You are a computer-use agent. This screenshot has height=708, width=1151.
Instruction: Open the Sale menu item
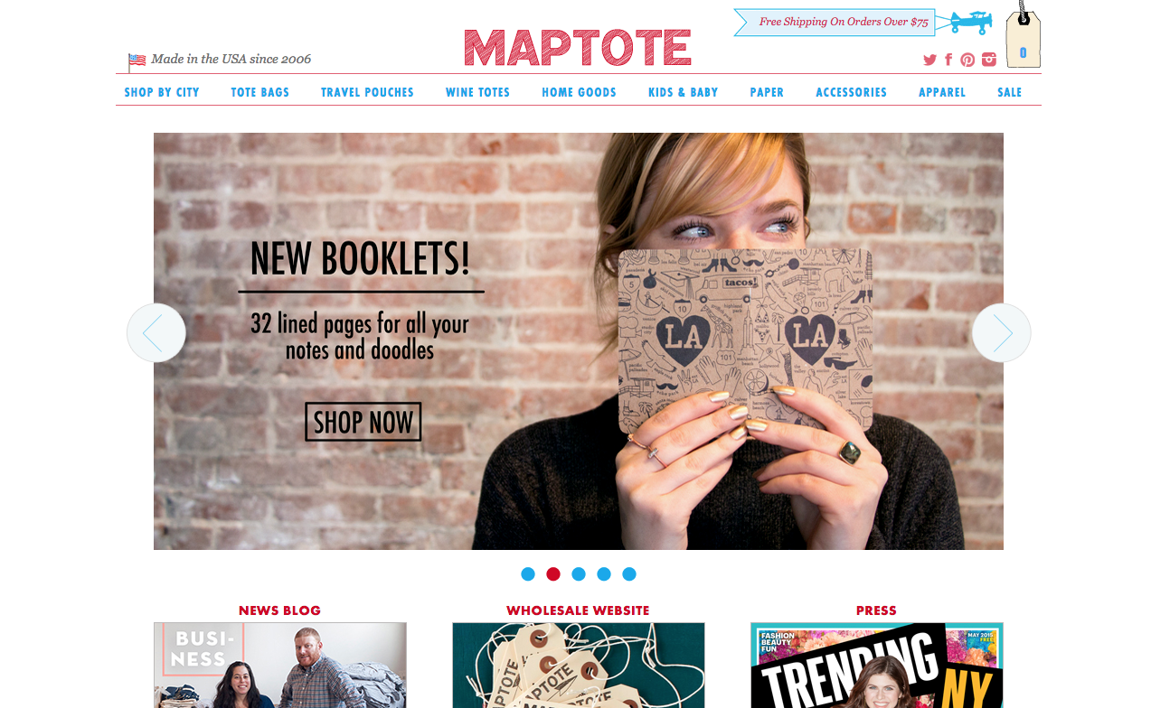click(1010, 92)
